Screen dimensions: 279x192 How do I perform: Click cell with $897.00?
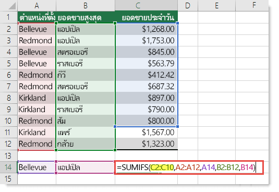[x=146, y=98]
